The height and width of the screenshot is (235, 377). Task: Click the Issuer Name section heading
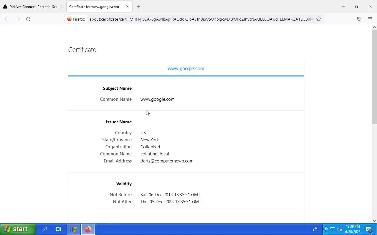point(119,122)
